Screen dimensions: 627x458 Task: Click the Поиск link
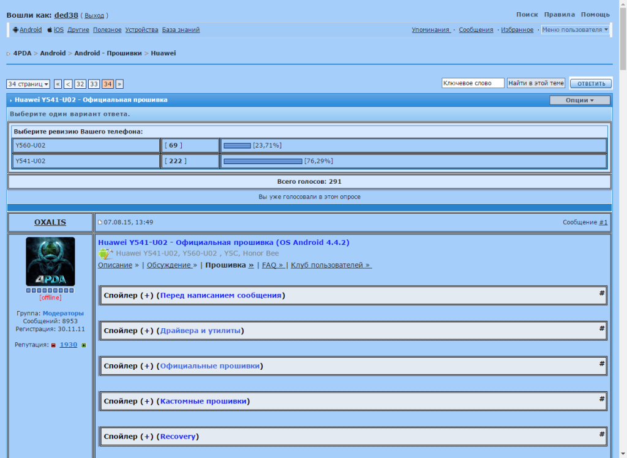(x=527, y=15)
